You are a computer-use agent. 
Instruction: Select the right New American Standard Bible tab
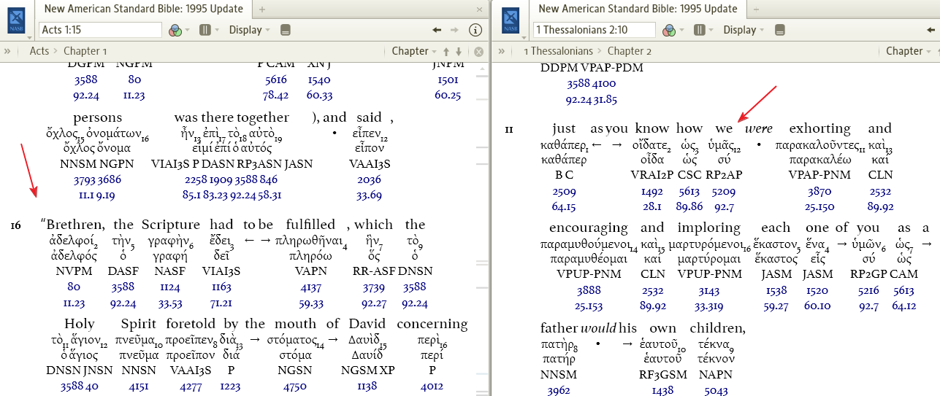click(x=638, y=9)
